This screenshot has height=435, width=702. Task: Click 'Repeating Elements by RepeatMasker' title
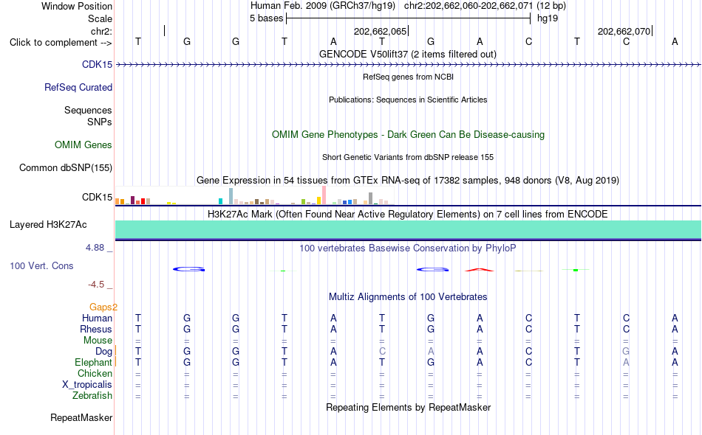coord(408,407)
